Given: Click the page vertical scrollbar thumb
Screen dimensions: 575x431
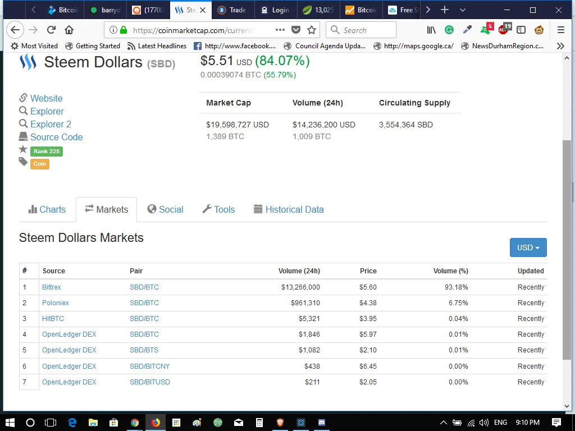Looking at the screenshot, I should click(567, 249).
